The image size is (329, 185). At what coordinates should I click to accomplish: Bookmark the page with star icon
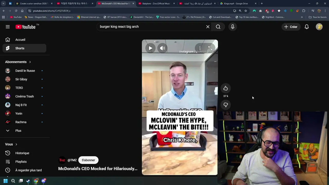pos(246,11)
